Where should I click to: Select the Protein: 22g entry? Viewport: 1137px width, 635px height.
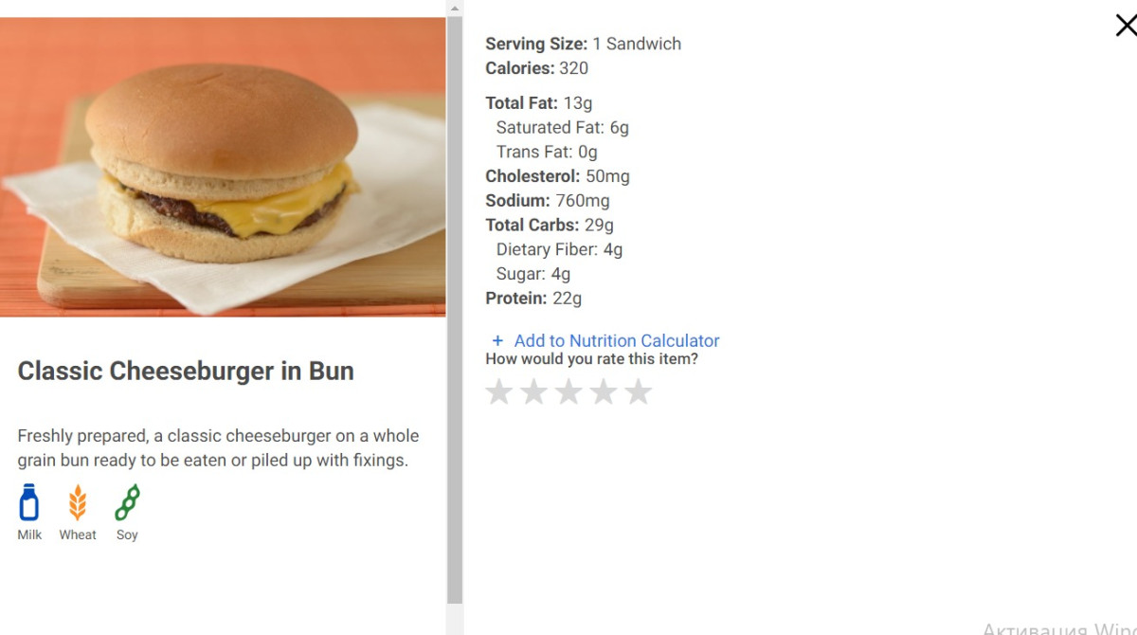point(533,299)
